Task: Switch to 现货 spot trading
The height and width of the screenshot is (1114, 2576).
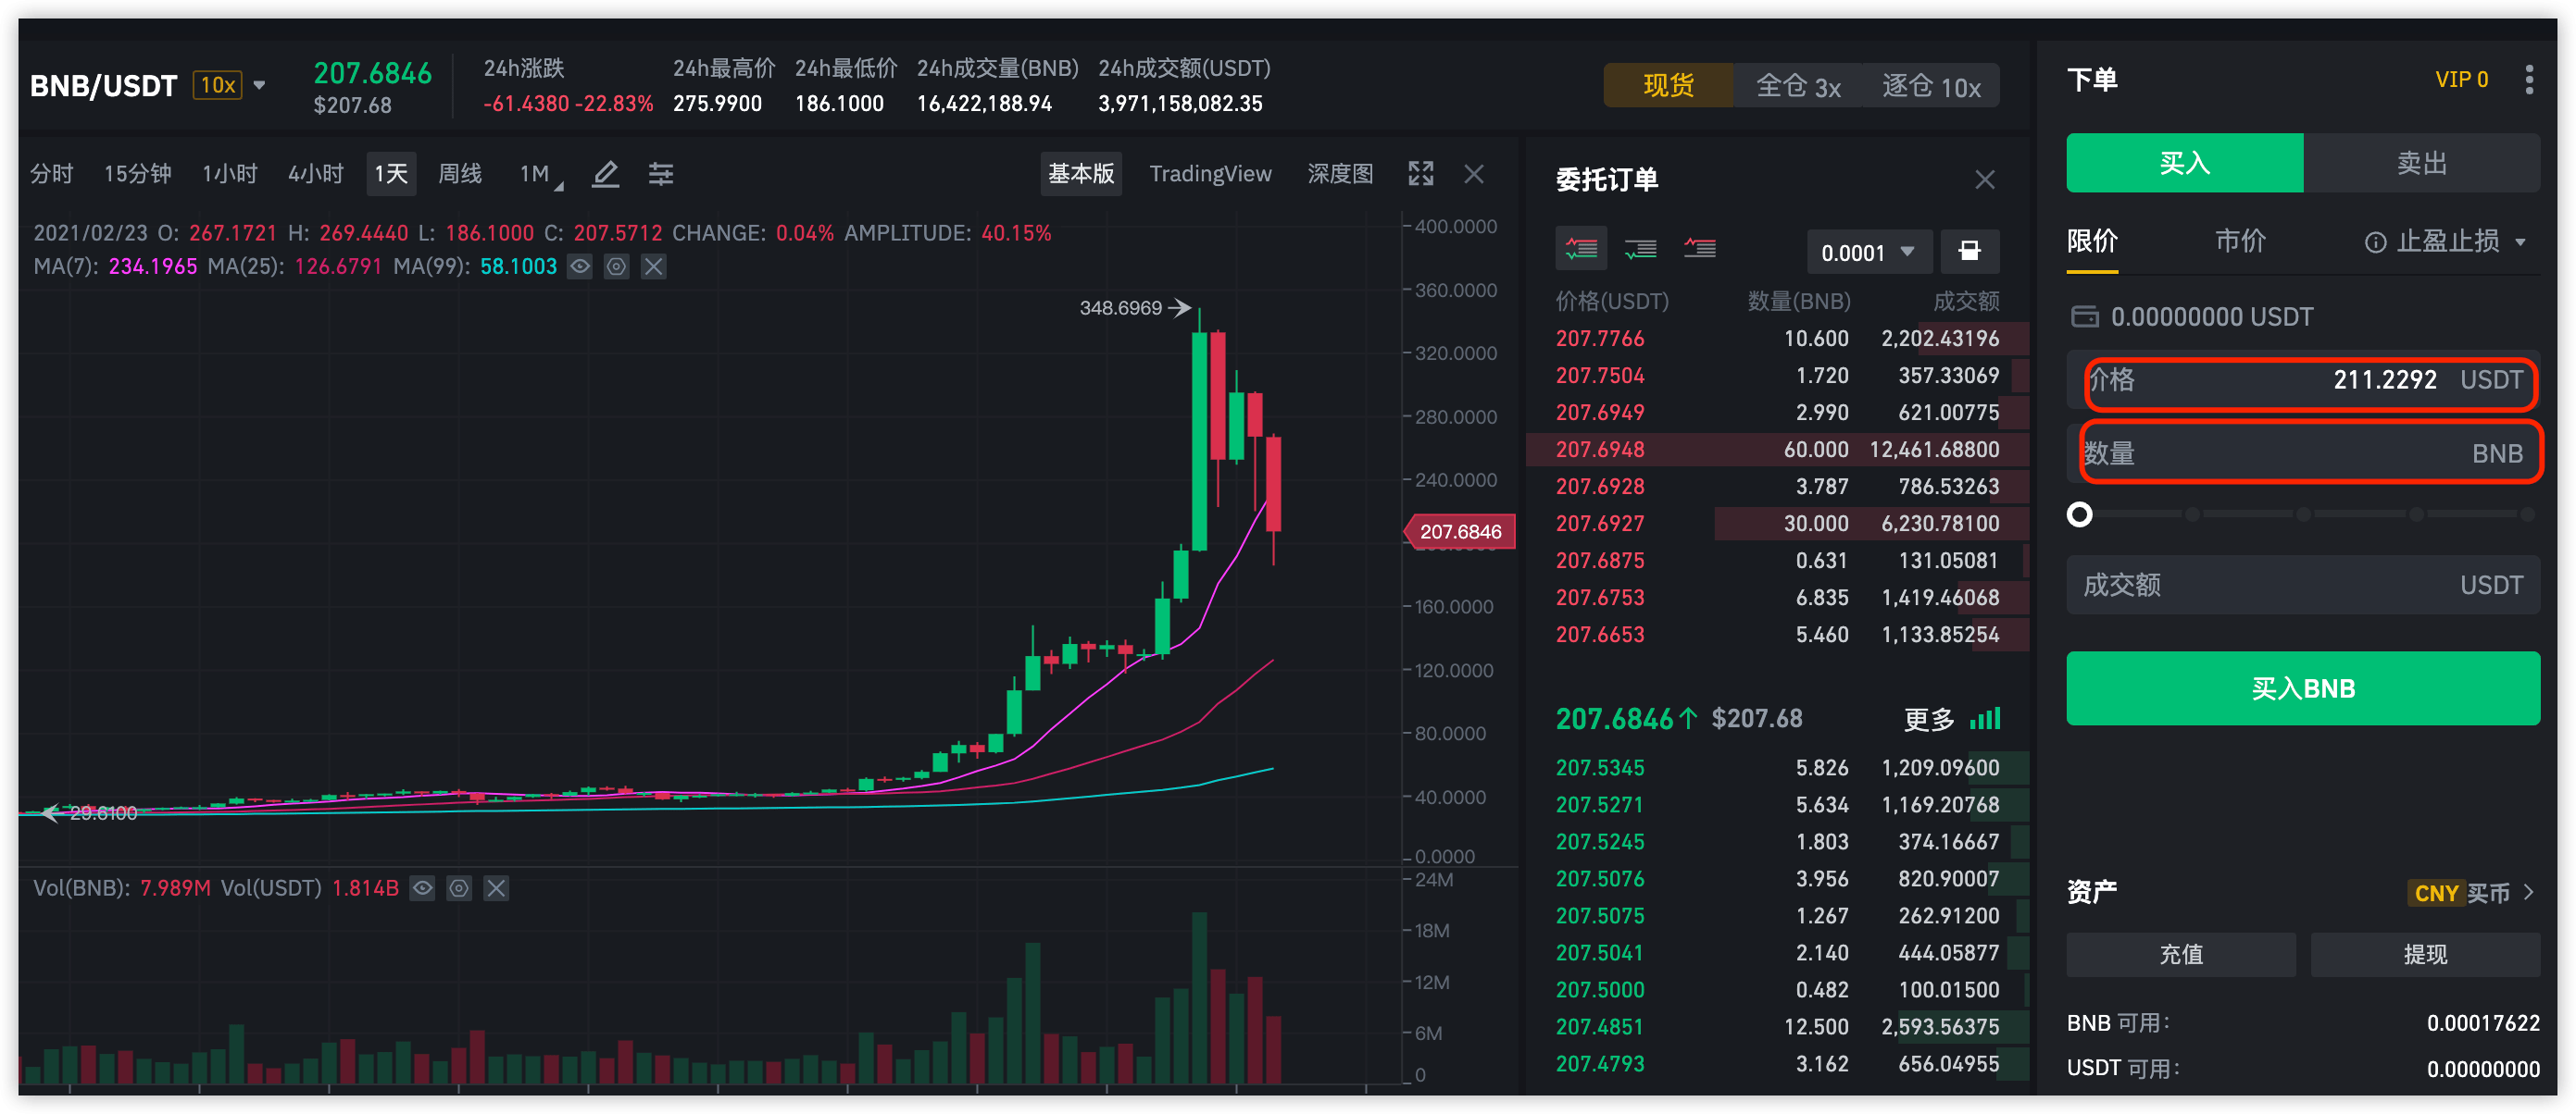Action: click(x=1669, y=86)
